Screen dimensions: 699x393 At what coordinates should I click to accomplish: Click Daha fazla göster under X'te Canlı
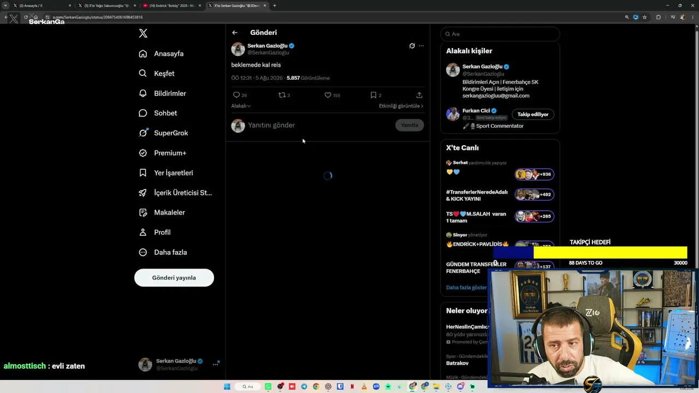tap(466, 287)
